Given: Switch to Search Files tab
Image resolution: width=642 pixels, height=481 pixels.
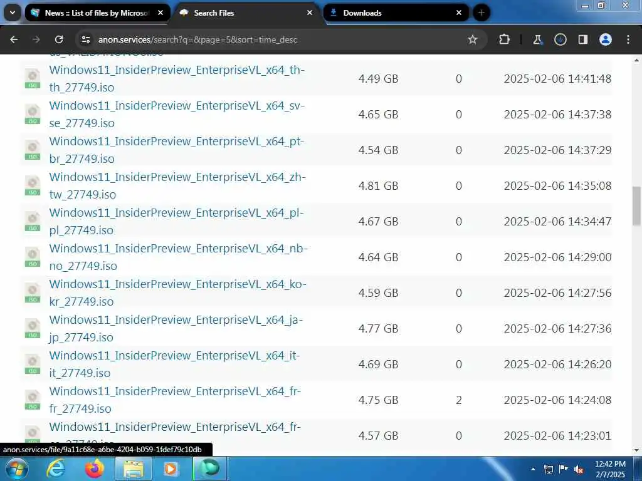Looking at the screenshot, I should tap(248, 13).
